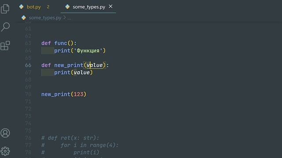Click line number 76 in the gutter

tap(28, 138)
